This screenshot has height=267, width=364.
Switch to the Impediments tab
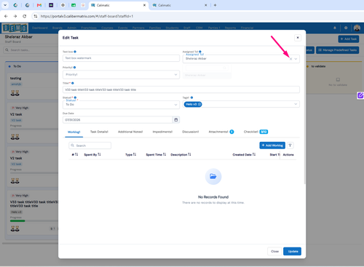tap(162, 132)
